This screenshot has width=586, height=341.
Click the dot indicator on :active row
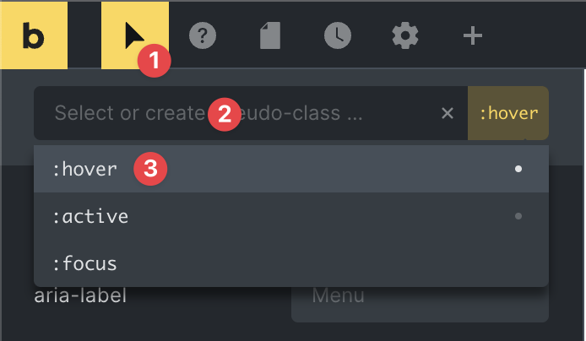point(518,216)
